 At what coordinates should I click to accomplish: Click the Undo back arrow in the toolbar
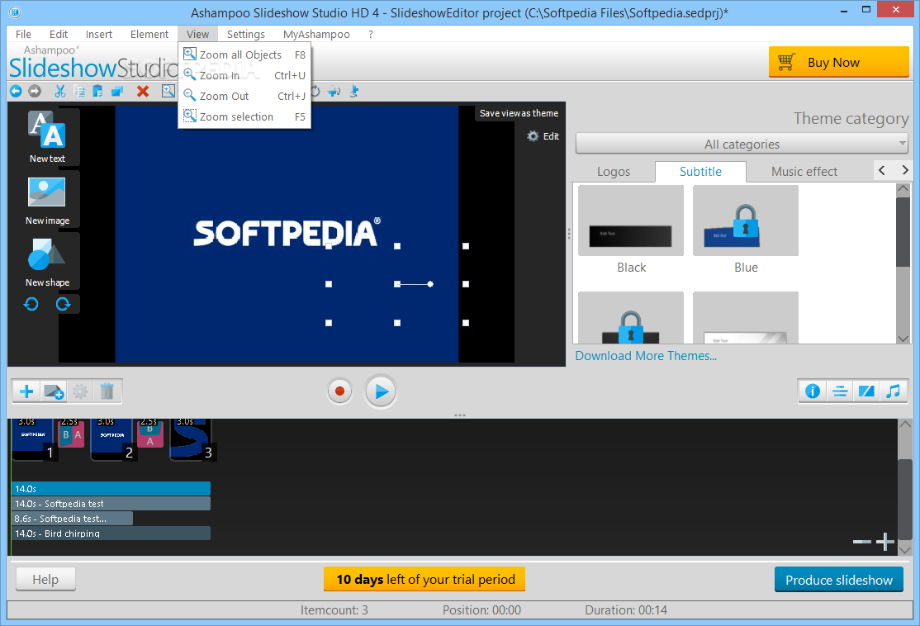coord(16,91)
